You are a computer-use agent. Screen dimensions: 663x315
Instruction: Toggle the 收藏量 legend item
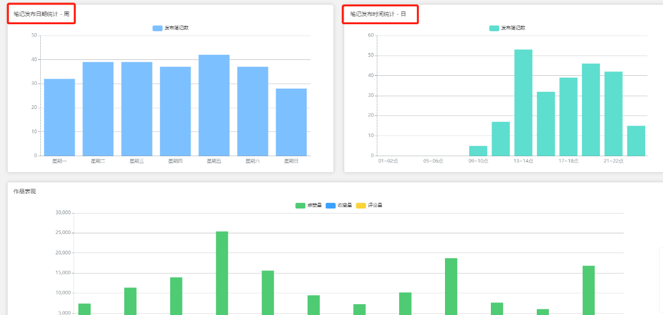coord(339,205)
